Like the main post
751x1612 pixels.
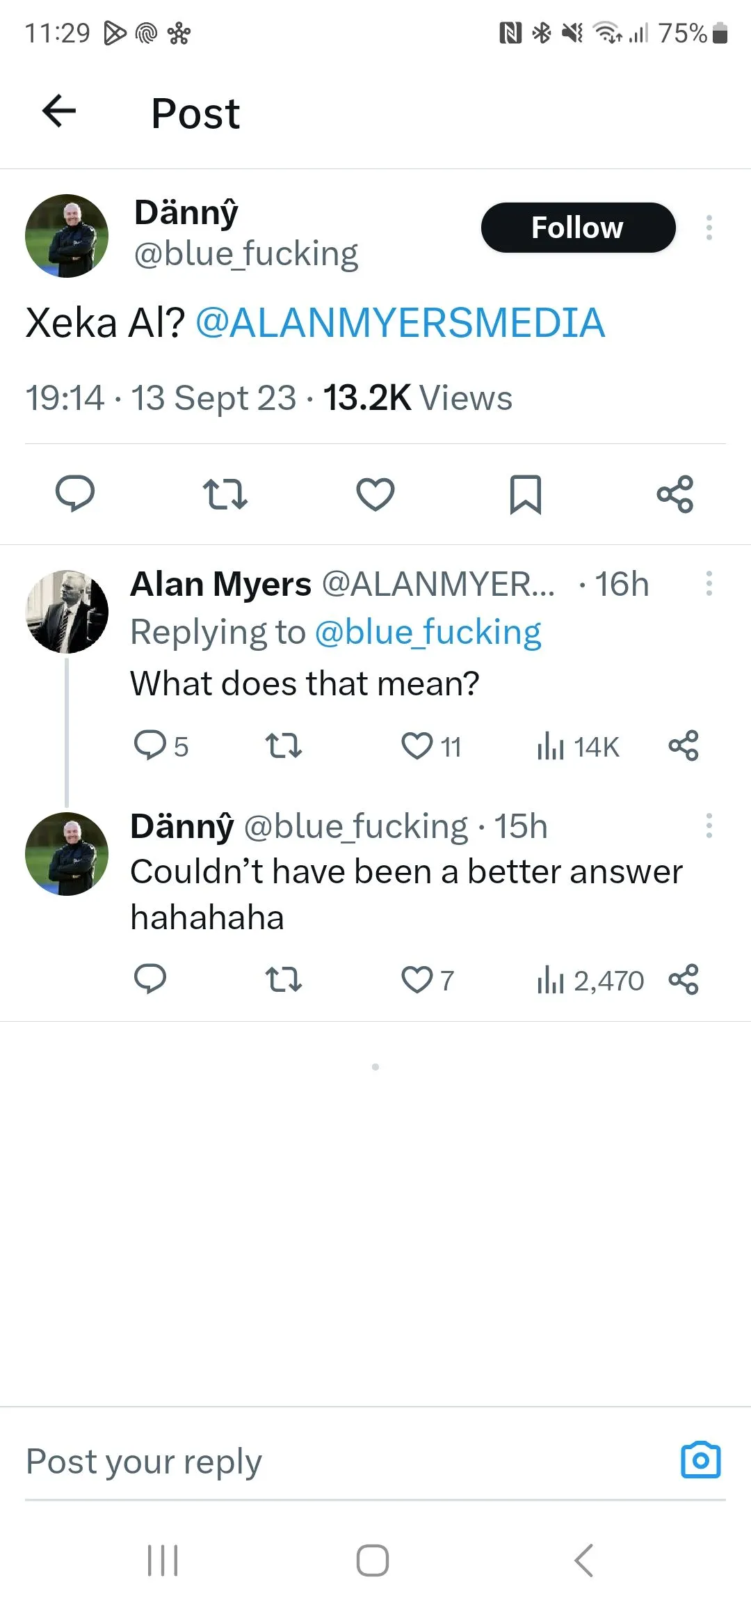click(375, 494)
